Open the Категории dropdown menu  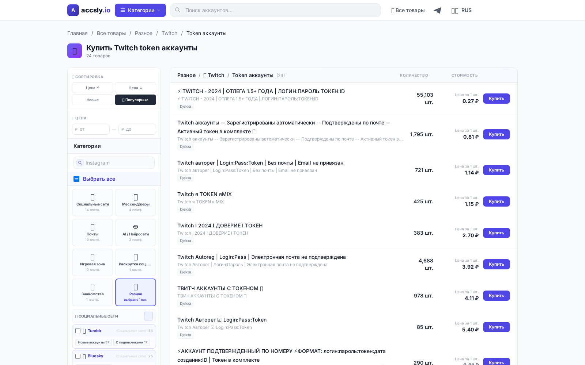(x=140, y=10)
